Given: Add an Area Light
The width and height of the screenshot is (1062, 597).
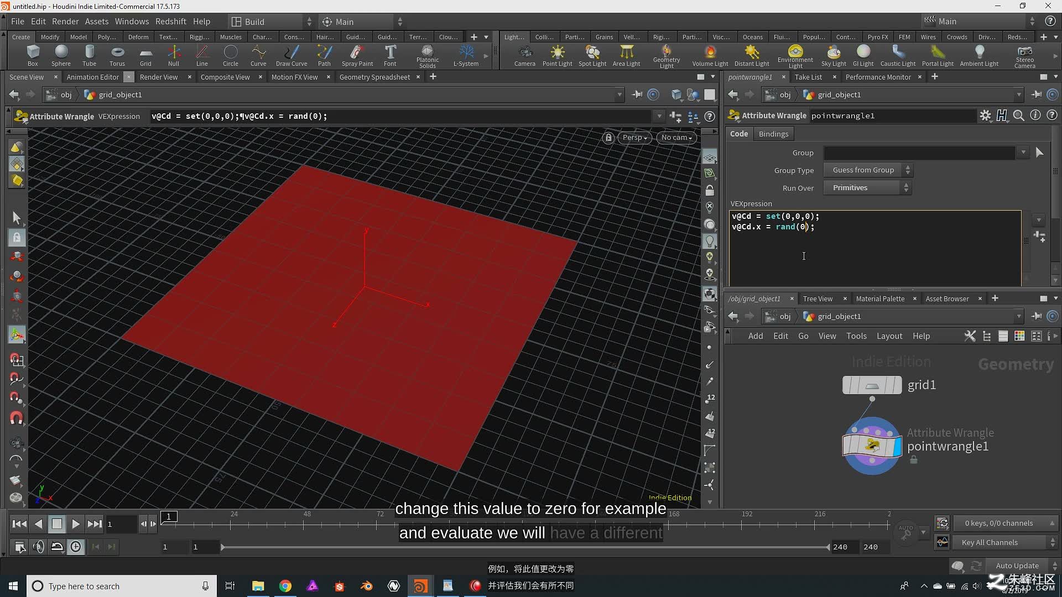Looking at the screenshot, I should tap(626, 56).
